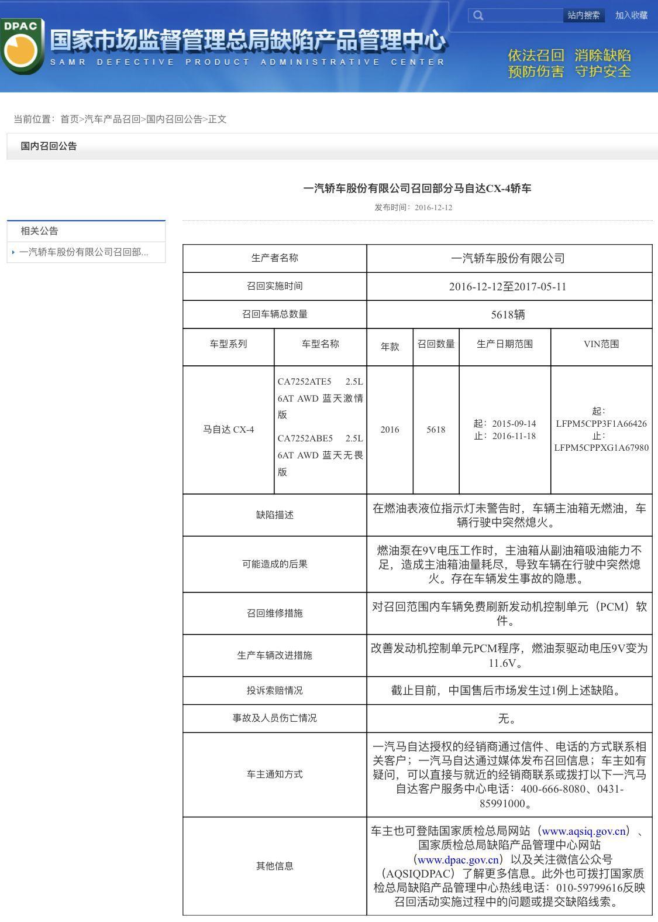The image size is (658, 922).
Task: Click the slogan 依法召回 消除缺陷
Action: 569,56
